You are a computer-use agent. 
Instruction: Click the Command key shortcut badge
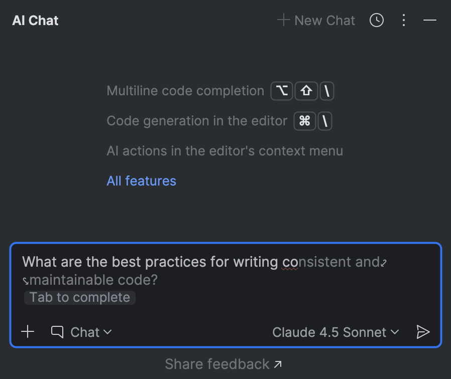[x=304, y=121]
